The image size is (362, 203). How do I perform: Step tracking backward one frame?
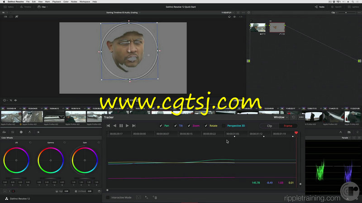click(108, 126)
